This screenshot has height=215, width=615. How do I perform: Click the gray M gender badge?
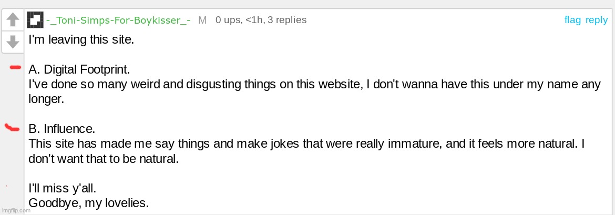[202, 21]
